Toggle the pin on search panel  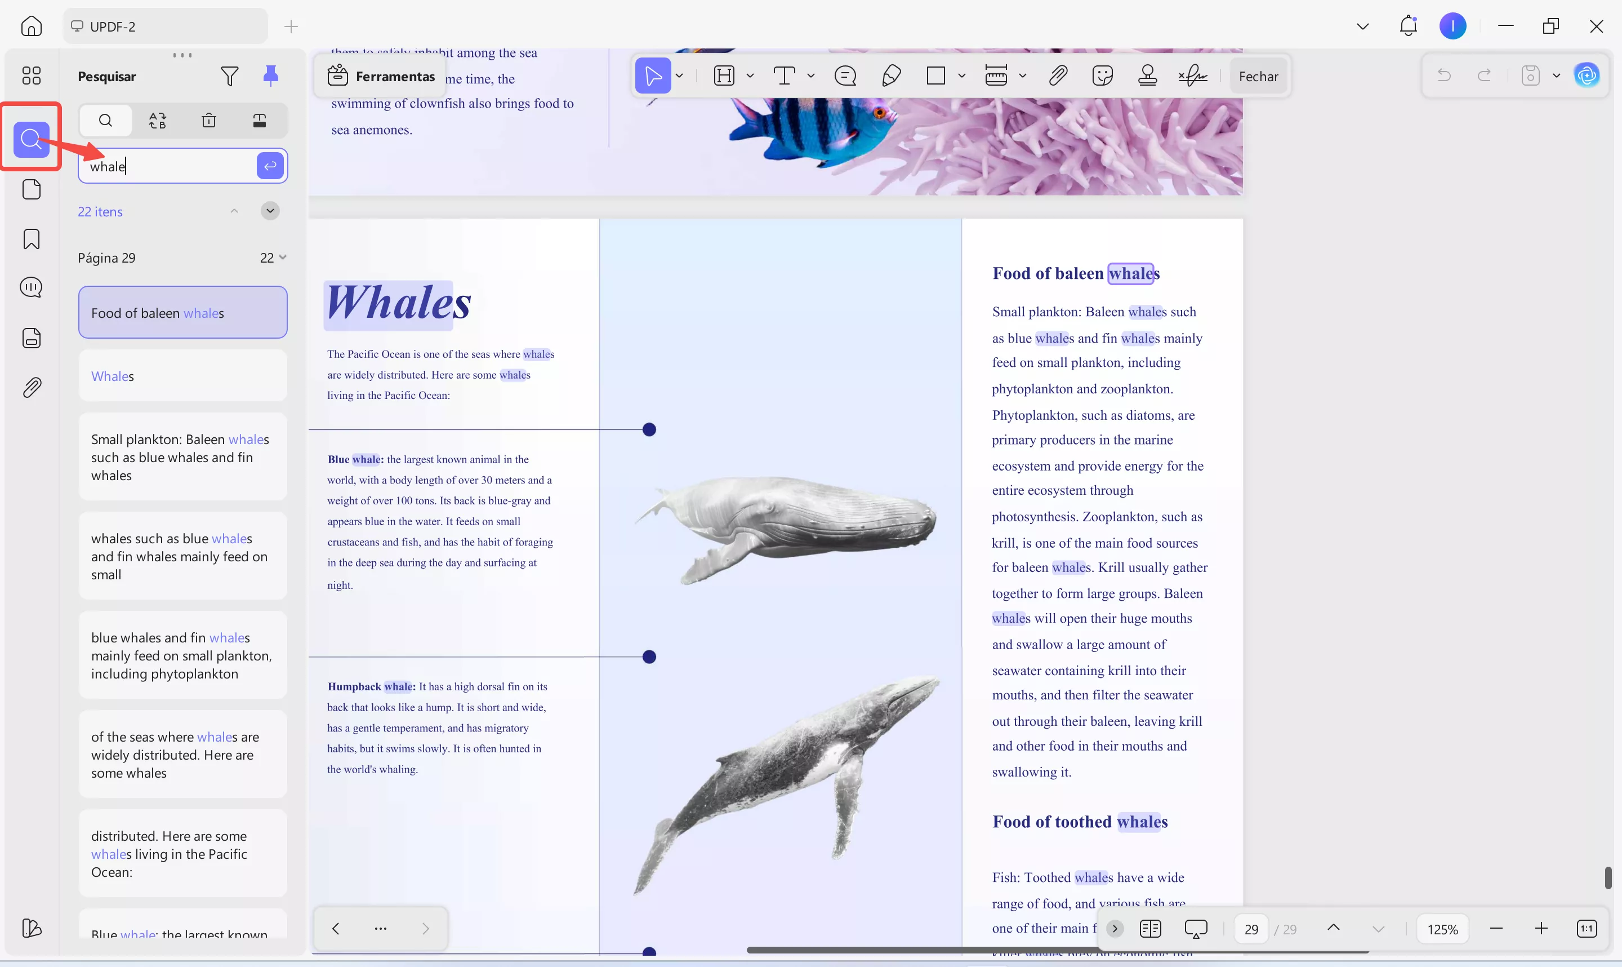271,76
